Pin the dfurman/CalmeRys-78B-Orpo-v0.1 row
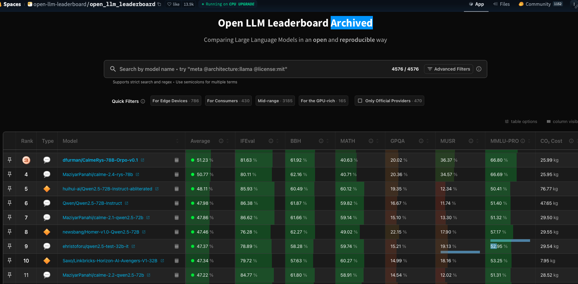Screen dimensions: 578x284 click(10, 160)
